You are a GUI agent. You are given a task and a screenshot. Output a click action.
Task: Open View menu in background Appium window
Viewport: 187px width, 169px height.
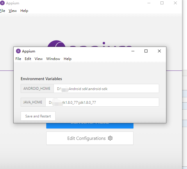tap(13, 11)
